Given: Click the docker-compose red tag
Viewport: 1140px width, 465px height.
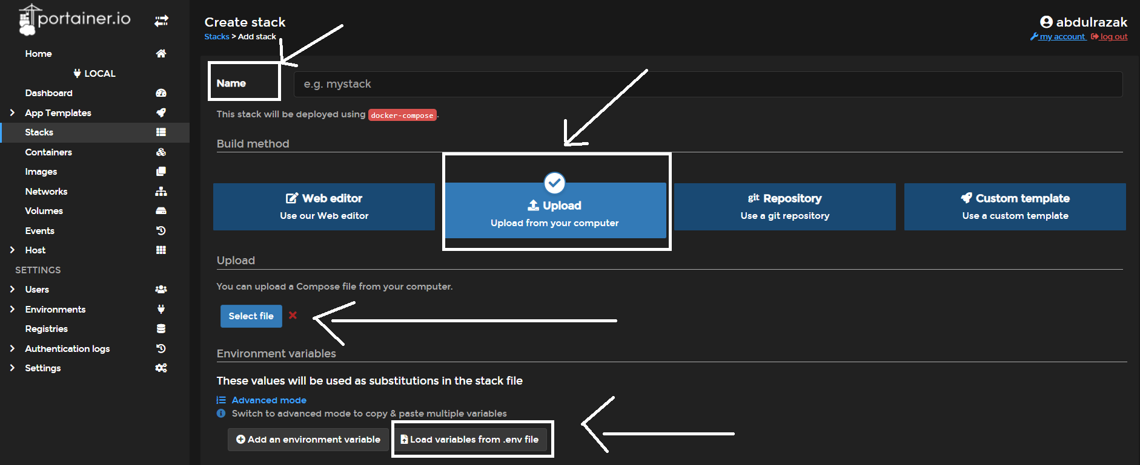Looking at the screenshot, I should click(x=402, y=115).
